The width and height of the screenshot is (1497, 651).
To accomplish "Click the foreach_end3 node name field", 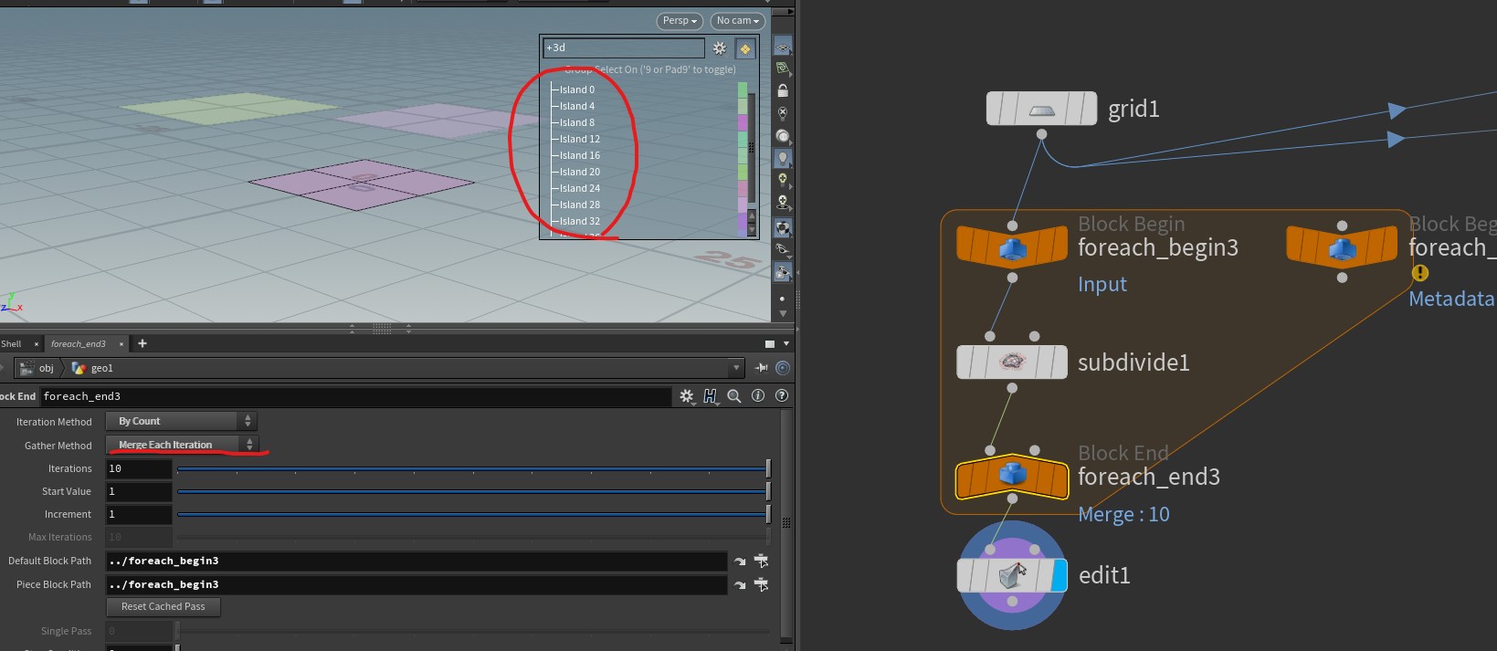I will click(355, 396).
